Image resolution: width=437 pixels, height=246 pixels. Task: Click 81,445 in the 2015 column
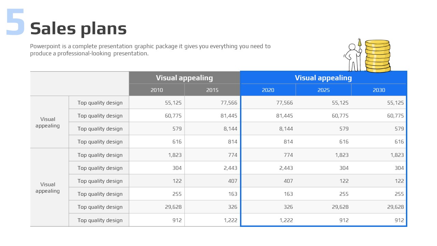(x=229, y=115)
